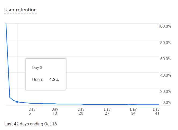
Task: Click the Day 20 axis label
Action: coord(81,111)
